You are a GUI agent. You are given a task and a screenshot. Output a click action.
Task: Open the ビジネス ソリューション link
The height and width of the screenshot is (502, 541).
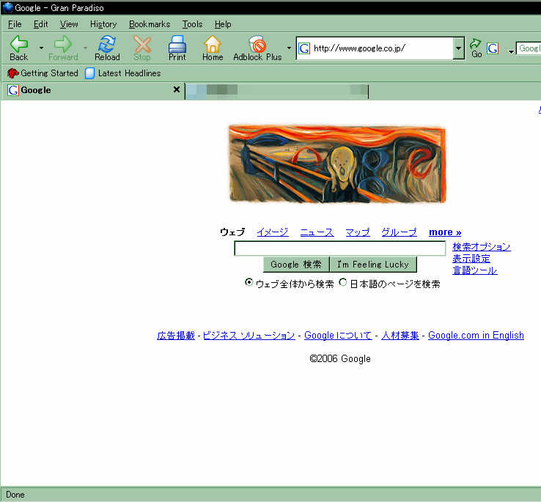click(249, 335)
